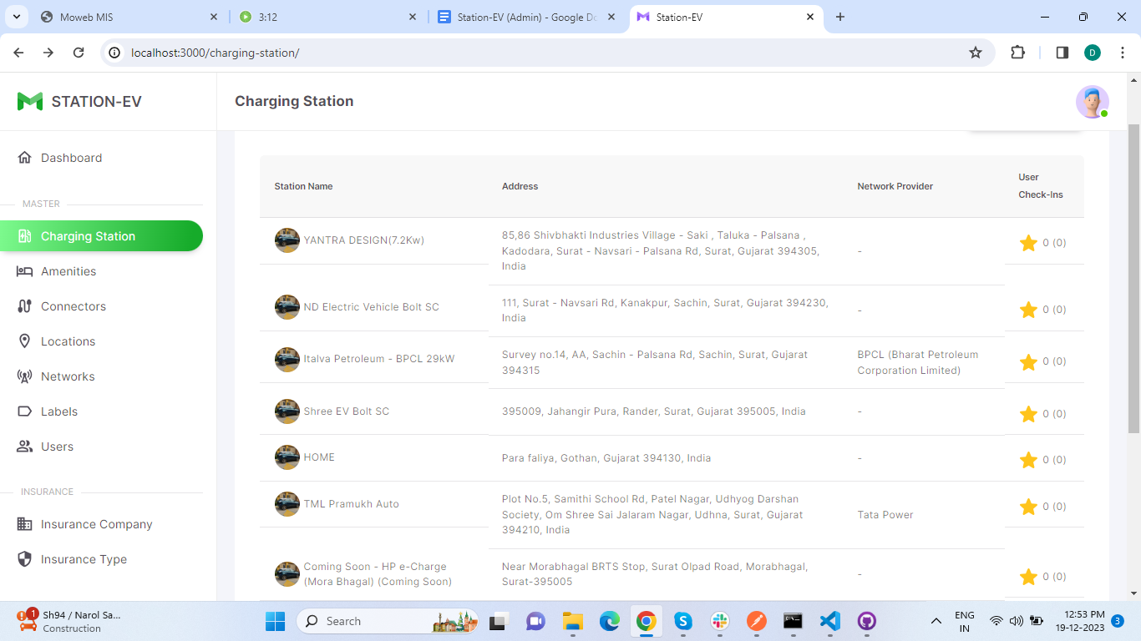The height and width of the screenshot is (641, 1141).
Task: Click the Insurance Company building icon
Action: (24, 524)
